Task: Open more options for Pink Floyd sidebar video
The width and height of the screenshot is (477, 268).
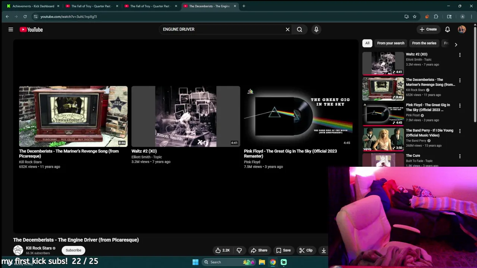Action: (x=460, y=106)
